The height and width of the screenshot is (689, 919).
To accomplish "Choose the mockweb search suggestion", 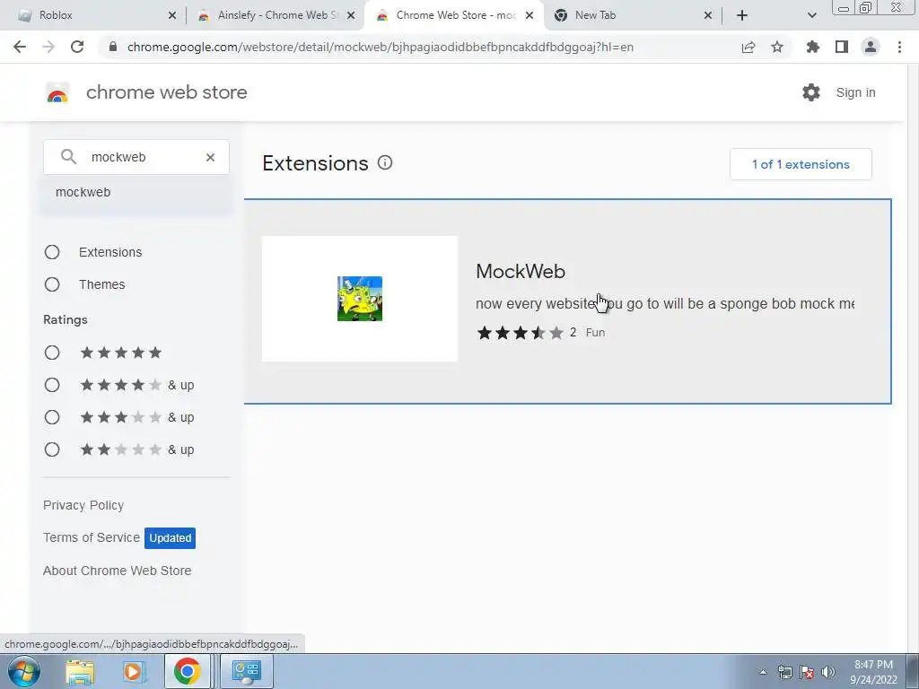I will (136, 192).
